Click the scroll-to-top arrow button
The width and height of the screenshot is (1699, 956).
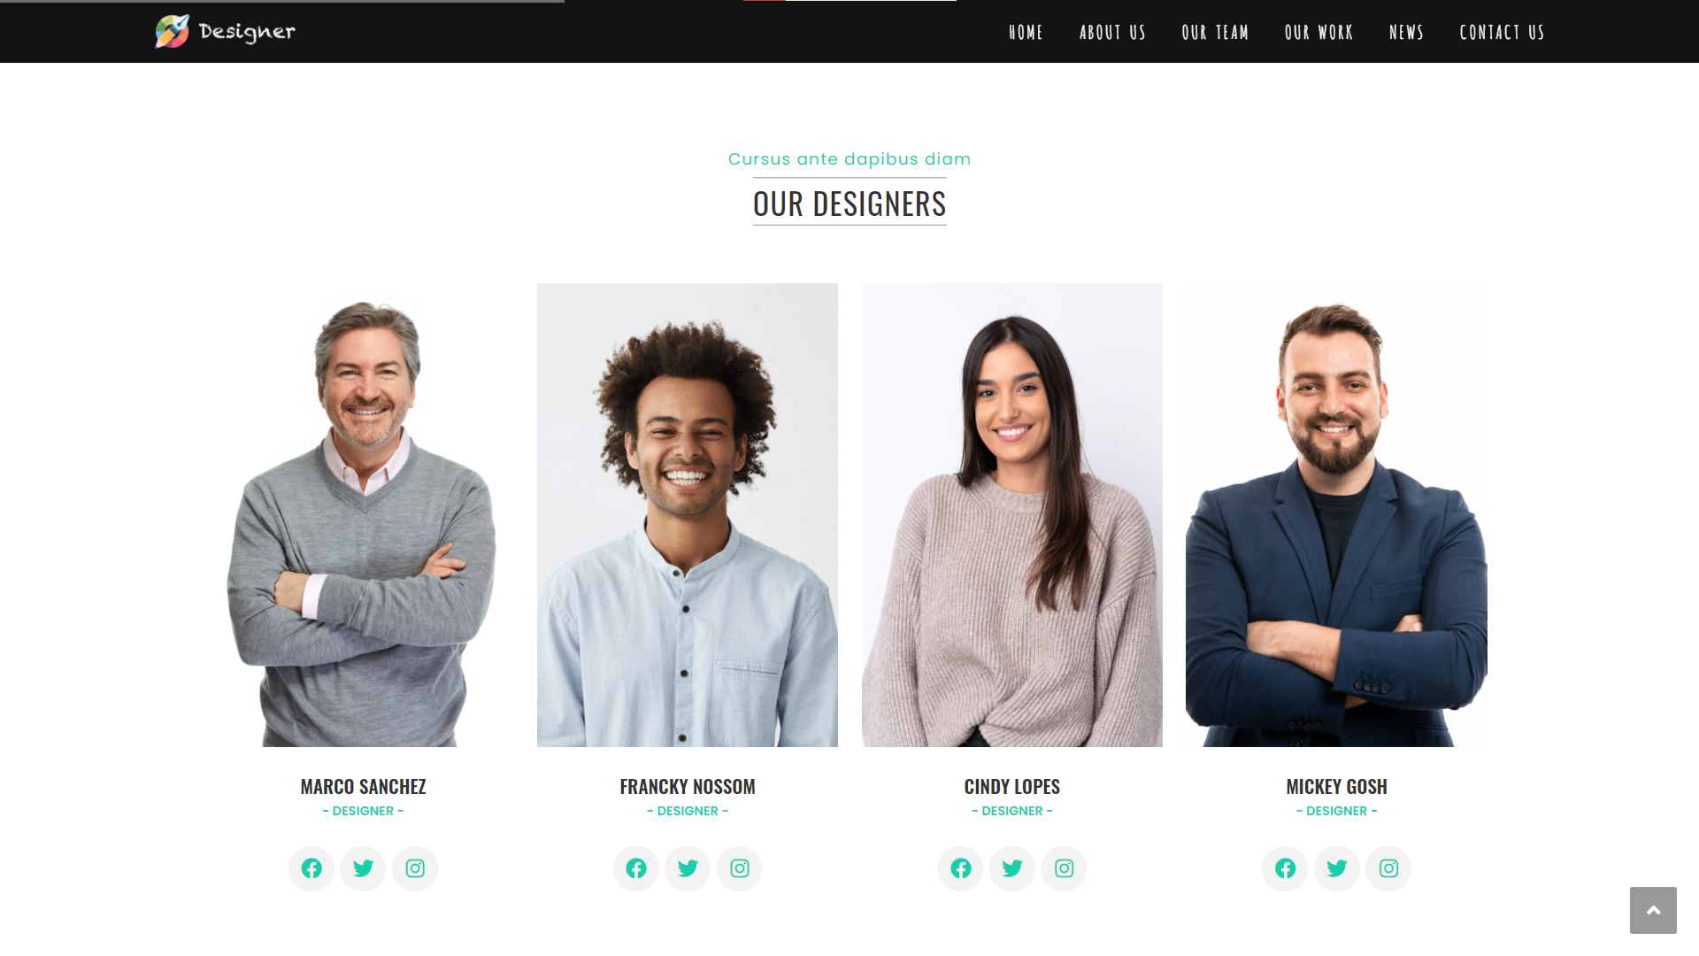click(x=1653, y=910)
